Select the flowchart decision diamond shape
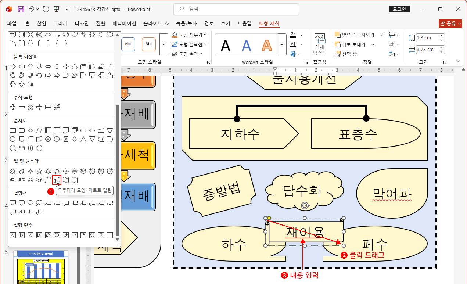 [30, 130]
